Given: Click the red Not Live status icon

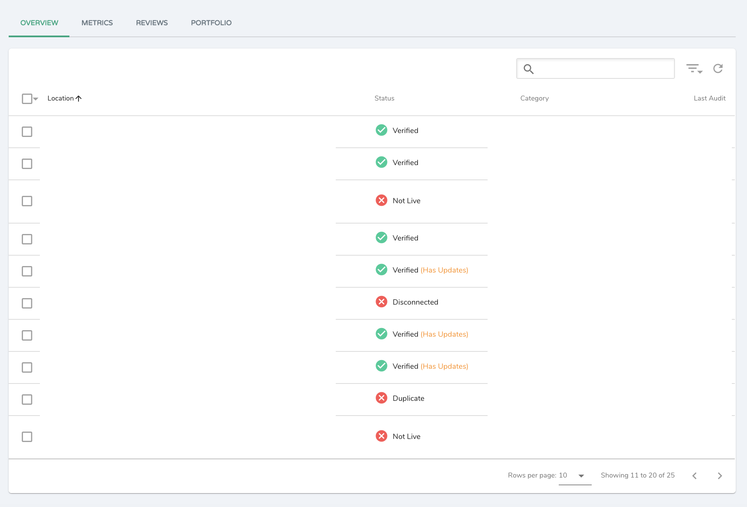Looking at the screenshot, I should (381, 200).
